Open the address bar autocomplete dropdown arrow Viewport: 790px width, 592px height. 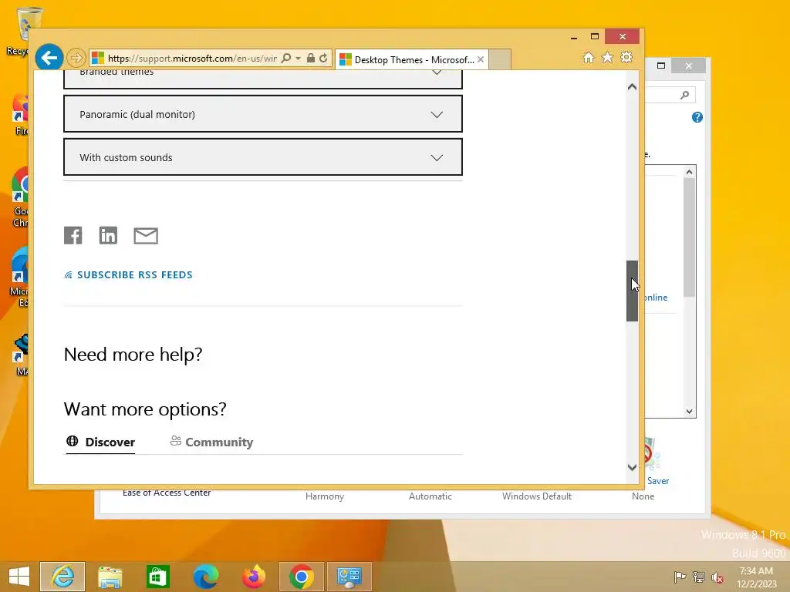[x=299, y=58]
